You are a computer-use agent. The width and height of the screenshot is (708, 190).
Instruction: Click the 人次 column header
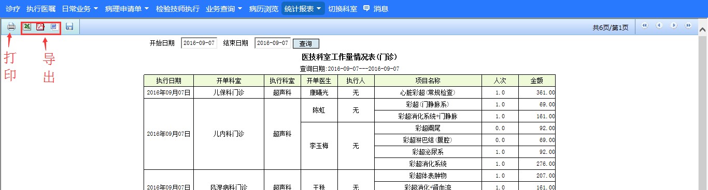500,81
